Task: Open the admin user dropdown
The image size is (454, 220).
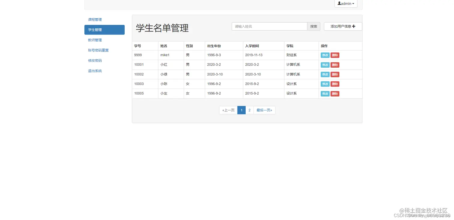Action: click(346, 4)
